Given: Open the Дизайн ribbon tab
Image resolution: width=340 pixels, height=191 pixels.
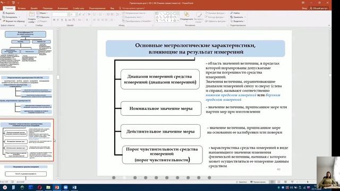Looking at the screenshot, I should tap(34, 8).
